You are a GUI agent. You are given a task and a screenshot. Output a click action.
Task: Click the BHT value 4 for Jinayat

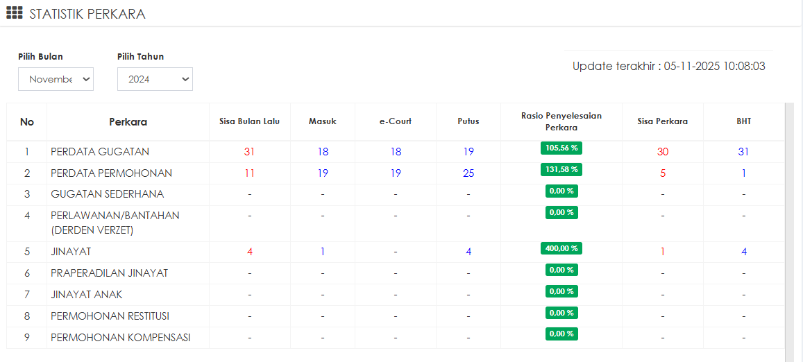tap(743, 252)
